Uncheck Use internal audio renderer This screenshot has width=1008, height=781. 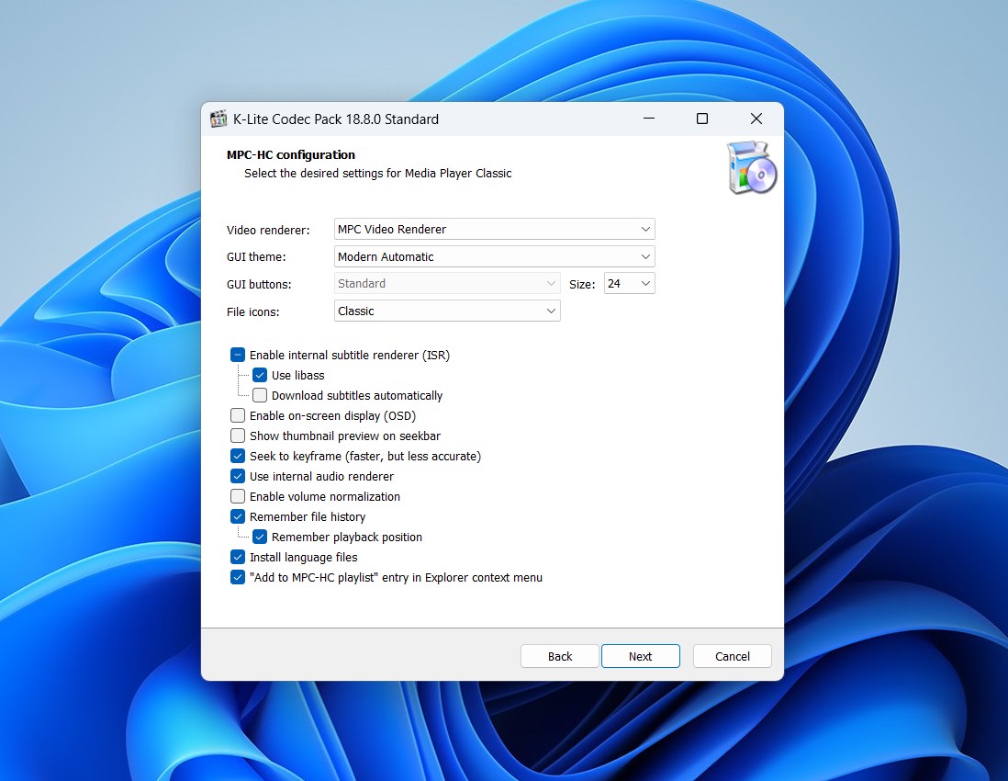(238, 476)
